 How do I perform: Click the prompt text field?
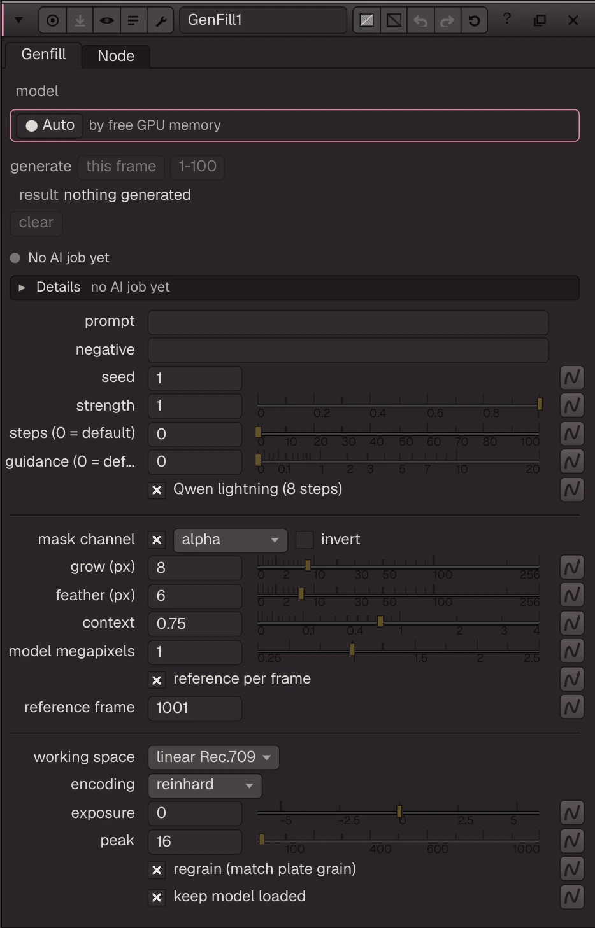[348, 322]
